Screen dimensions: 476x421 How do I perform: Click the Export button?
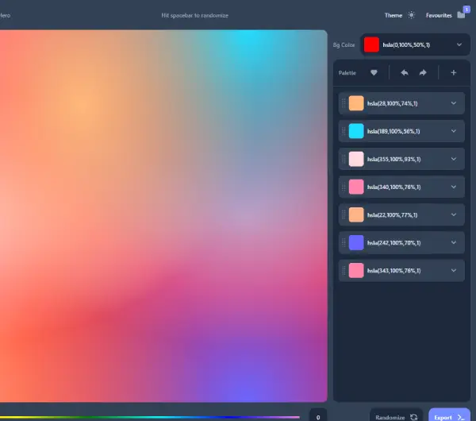pyautogui.click(x=449, y=416)
